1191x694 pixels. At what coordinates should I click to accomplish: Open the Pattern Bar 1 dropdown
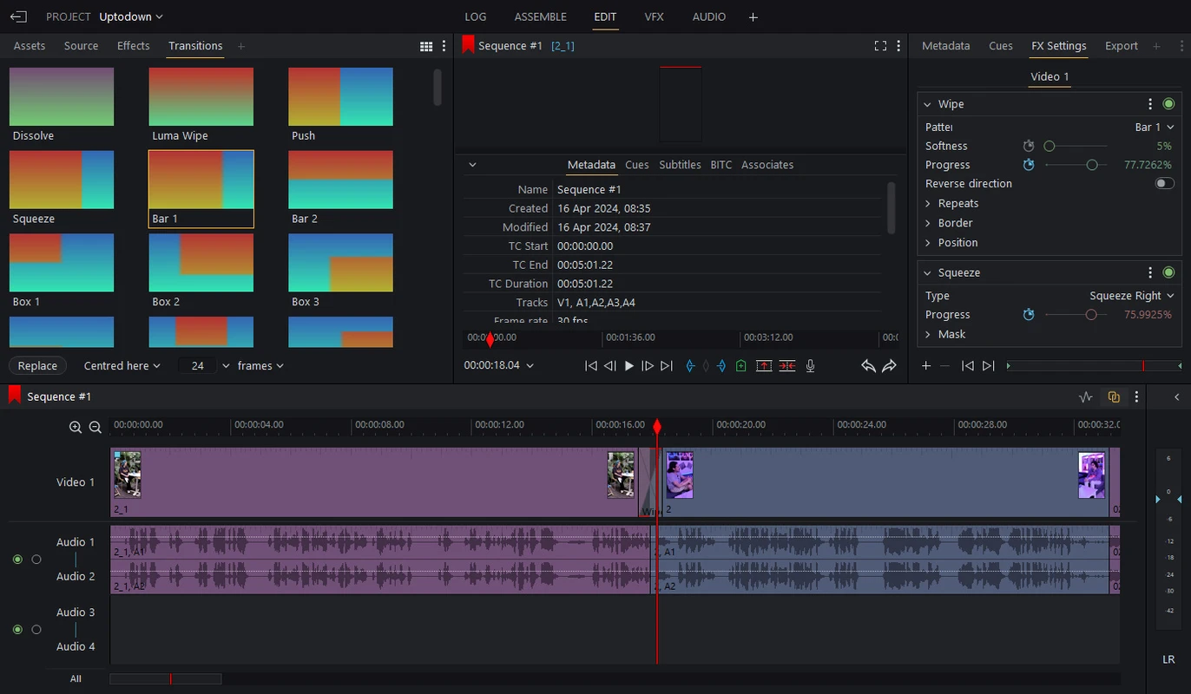(1154, 128)
